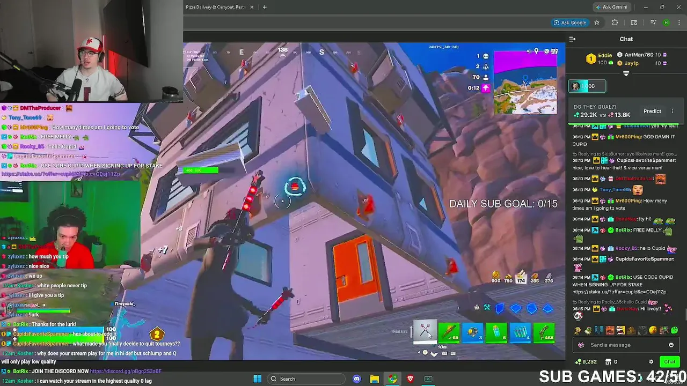Select the weapon slot with 468 ammo

[544, 332]
